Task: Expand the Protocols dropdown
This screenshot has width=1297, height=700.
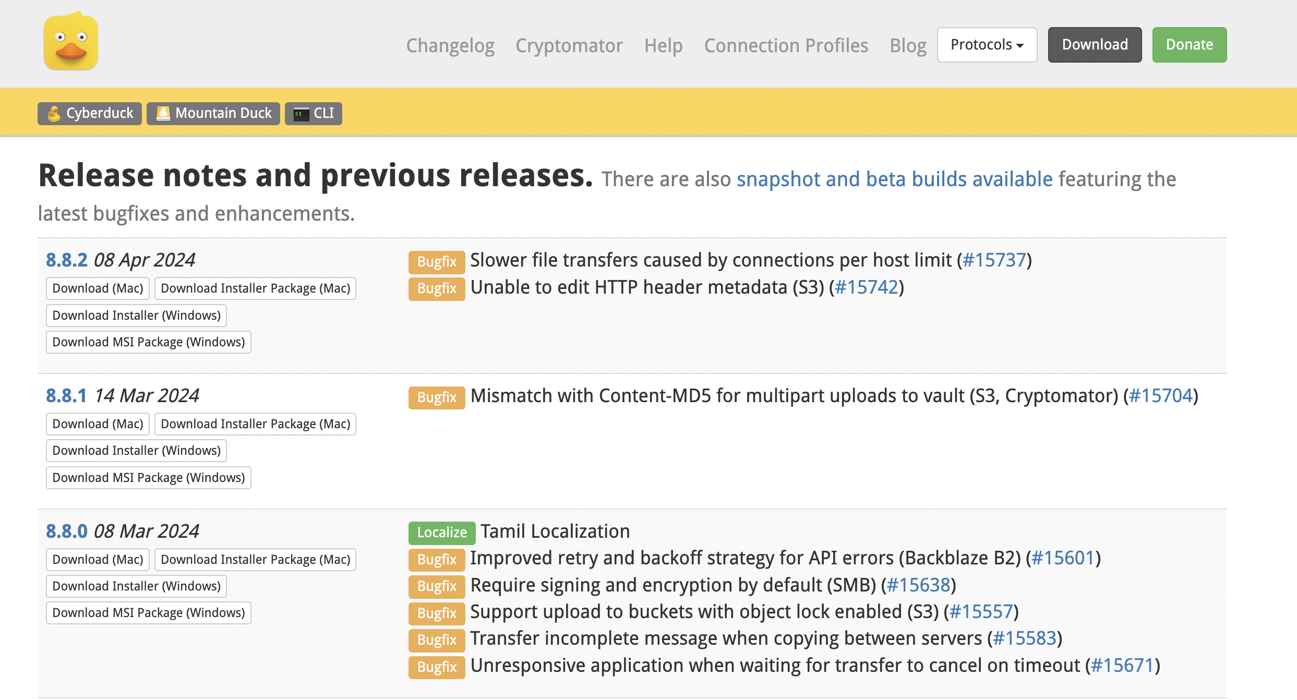Action: pyautogui.click(x=987, y=45)
